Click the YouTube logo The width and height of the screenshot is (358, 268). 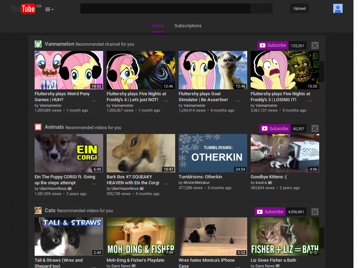[x=23, y=9]
